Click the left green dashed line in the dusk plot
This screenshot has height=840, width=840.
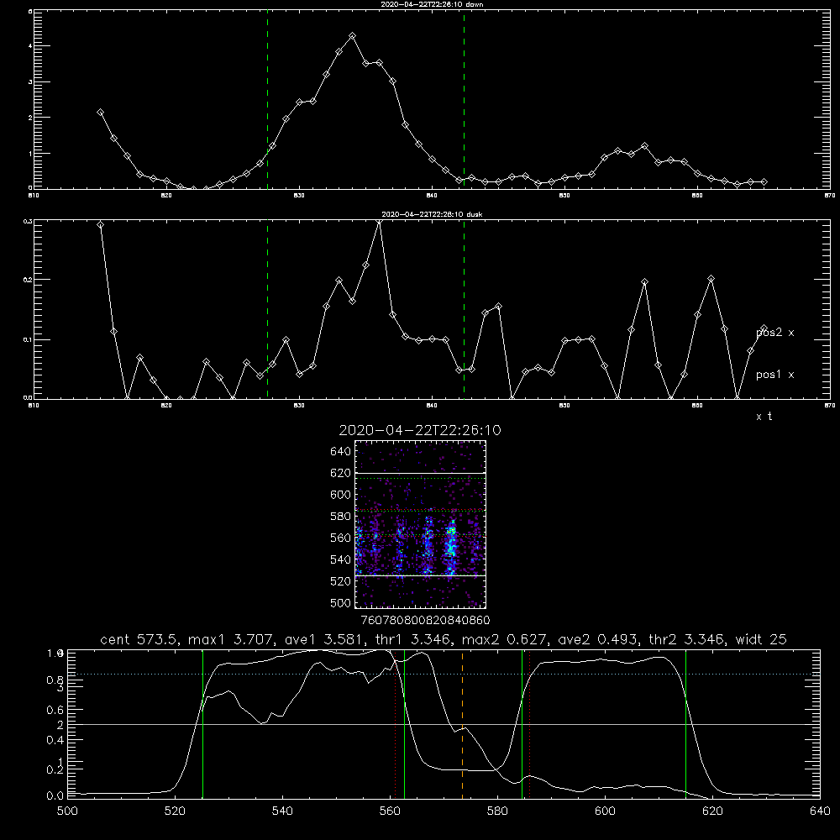pos(267,310)
